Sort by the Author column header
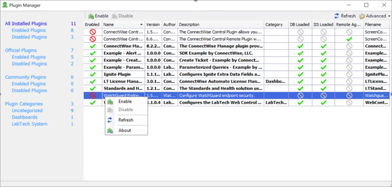 coord(169,25)
